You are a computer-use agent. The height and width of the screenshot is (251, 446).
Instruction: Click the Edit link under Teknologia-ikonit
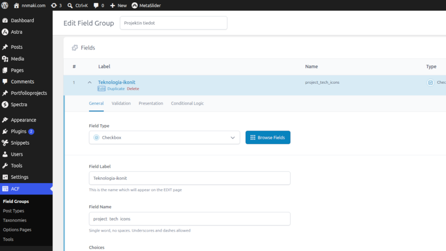[x=101, y=89]
